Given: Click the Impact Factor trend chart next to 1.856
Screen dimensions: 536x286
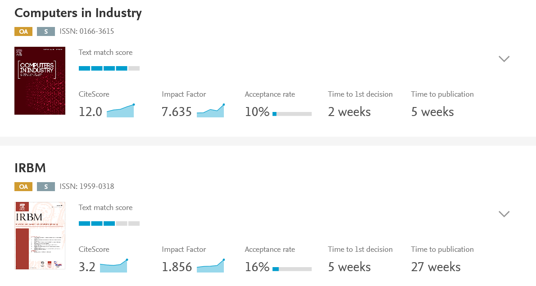Looking at the screenshot, I should pos(210,266).
